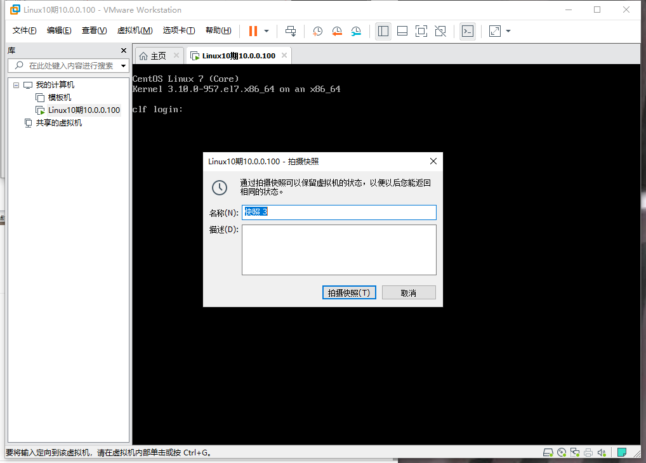Viewport: 646px width, 463px height.
Task: Open the 虚拟机(M) menu
Action: [135, 30]
